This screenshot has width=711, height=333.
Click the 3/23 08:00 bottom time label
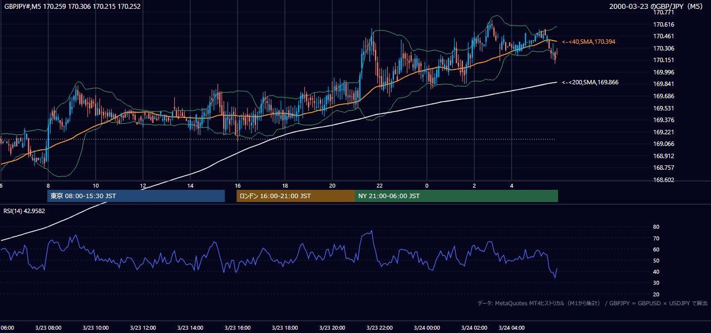click(48, 327)
